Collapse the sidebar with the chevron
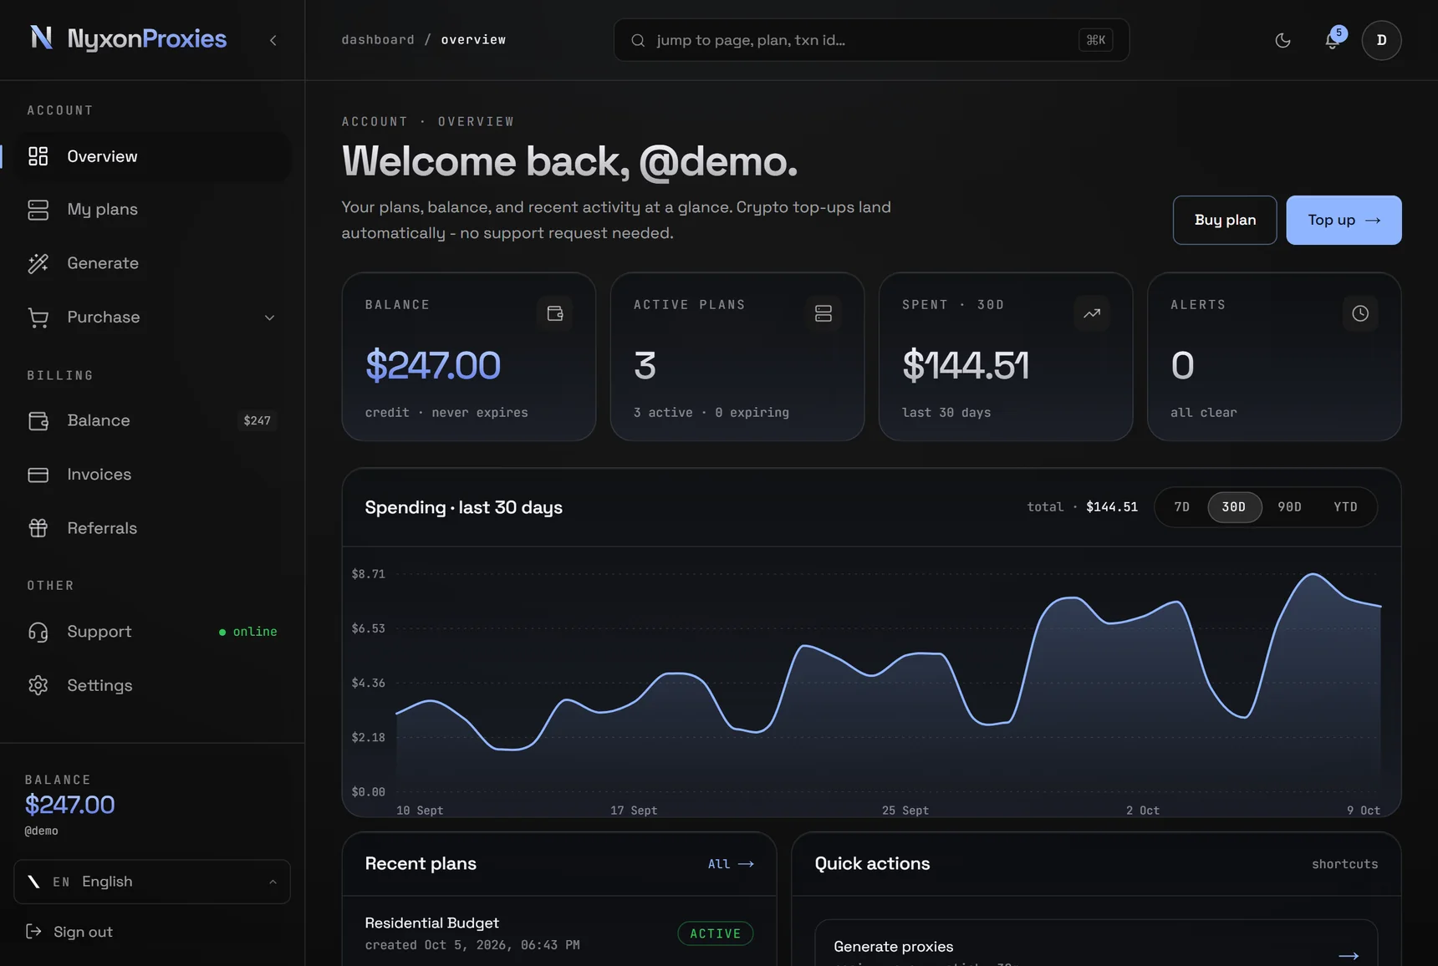This screenshot has height=966, width=1438. (x=273, y=40)
